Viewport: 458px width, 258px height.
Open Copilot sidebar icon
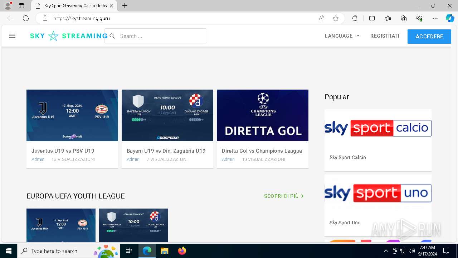pyautogui.click(x=450, y=18)
